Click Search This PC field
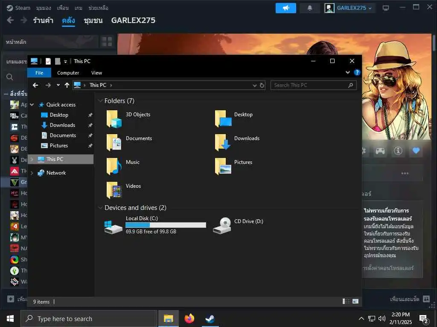The image size is (437, 327). point(313,85)
